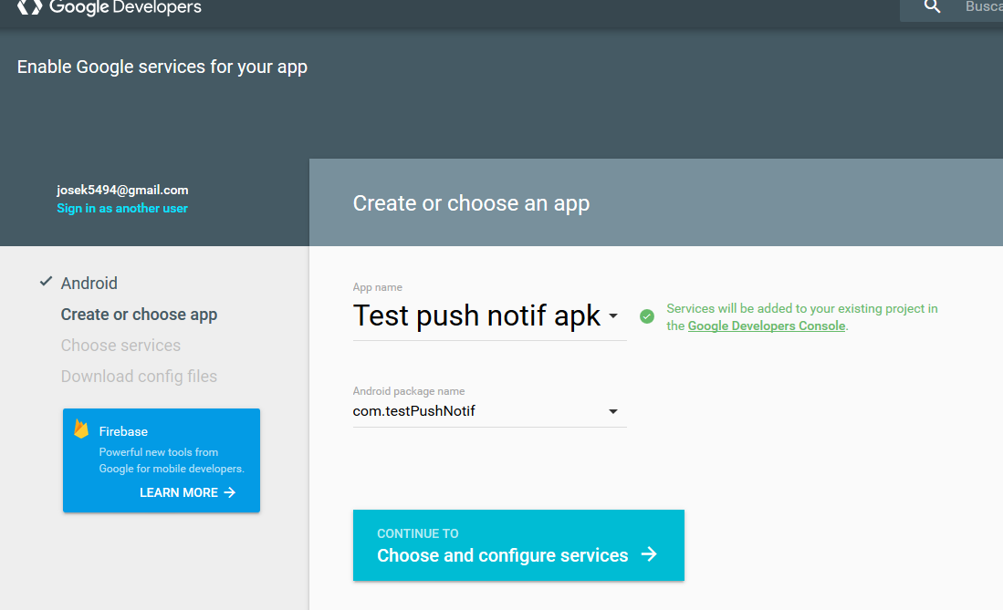The image size is (1003, 610).
Task: Click the checkmark next to Android step
Action: (x=45, y=281)
